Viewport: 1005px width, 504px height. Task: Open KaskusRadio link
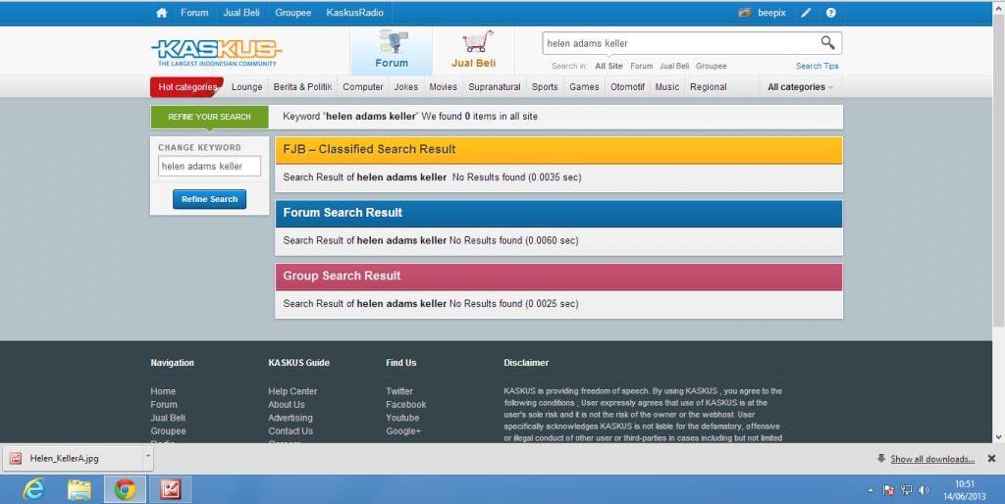[354, 13]
